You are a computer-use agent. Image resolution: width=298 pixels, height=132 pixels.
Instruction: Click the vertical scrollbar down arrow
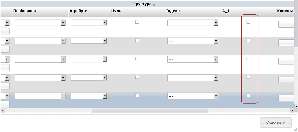(296, 106)
